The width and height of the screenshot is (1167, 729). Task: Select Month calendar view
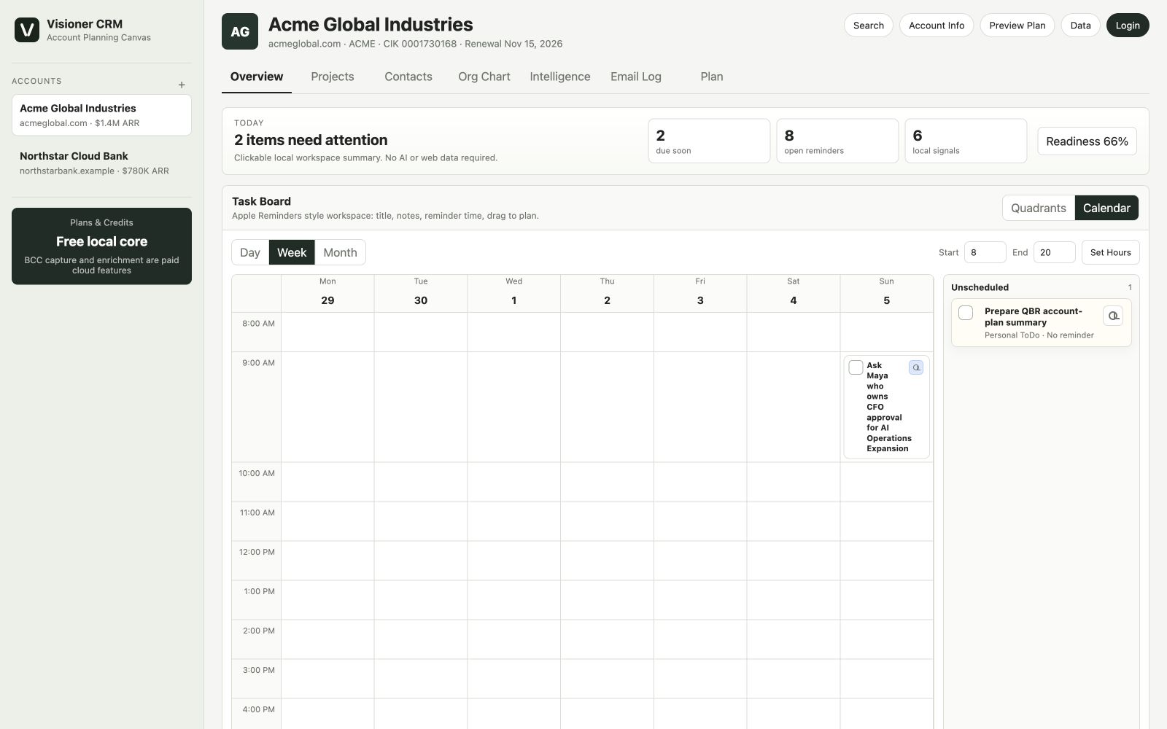341,252
